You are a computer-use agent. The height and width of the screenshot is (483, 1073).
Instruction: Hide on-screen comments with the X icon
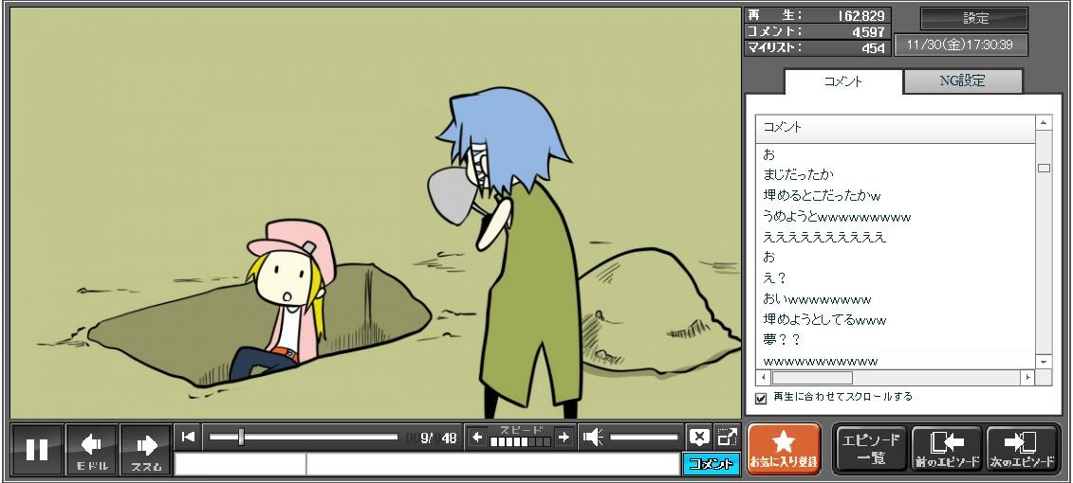[x=699, y=437]
